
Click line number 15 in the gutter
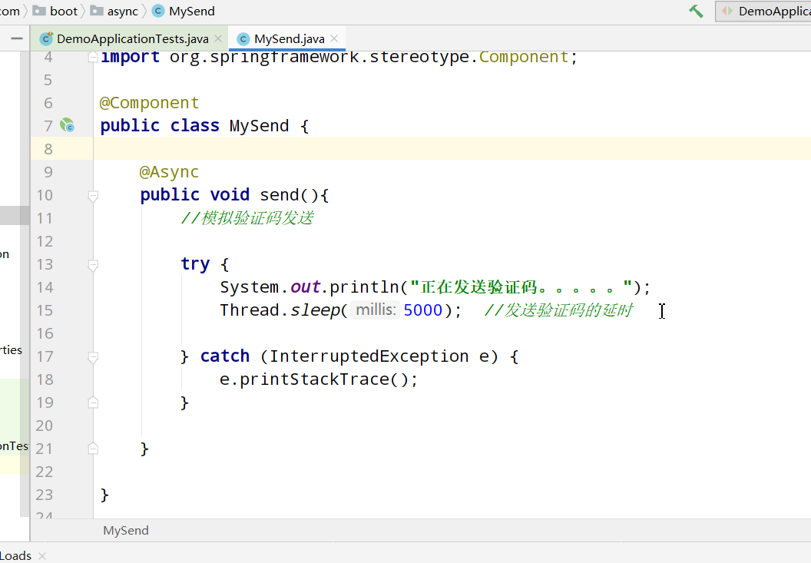tap(45, 310)
